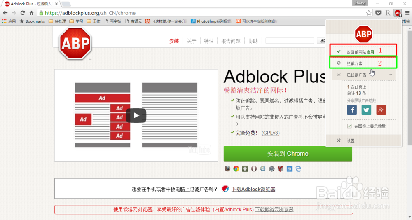
Task: Click the Internet Explorer icon
Action: point(263,169)
